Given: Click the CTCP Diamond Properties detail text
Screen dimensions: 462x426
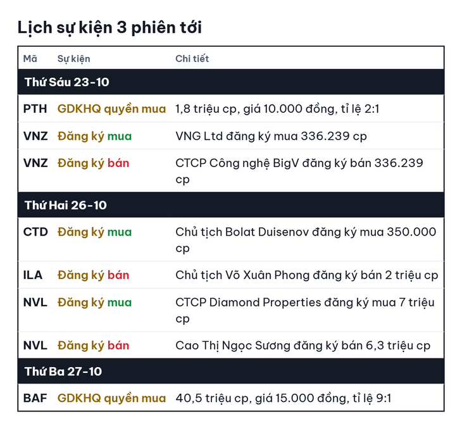Looking at the screenshot, I should tap(305, 311).
